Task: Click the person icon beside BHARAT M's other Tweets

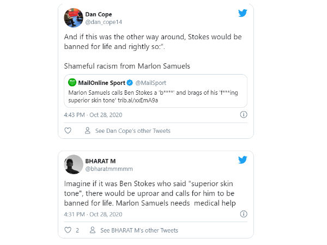Action: pyautogui.click(x=93, y=230)
